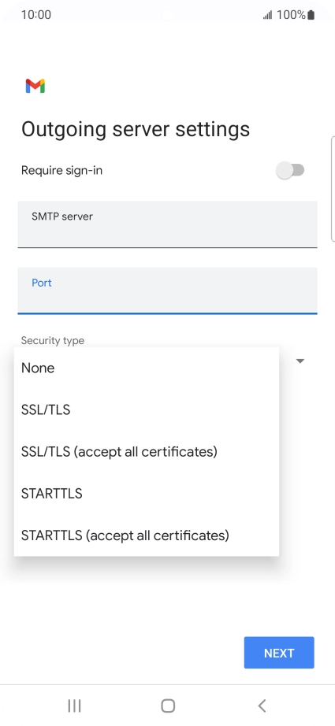
Task: Tap the signal strength icon
Action: [x=268, y=15]
